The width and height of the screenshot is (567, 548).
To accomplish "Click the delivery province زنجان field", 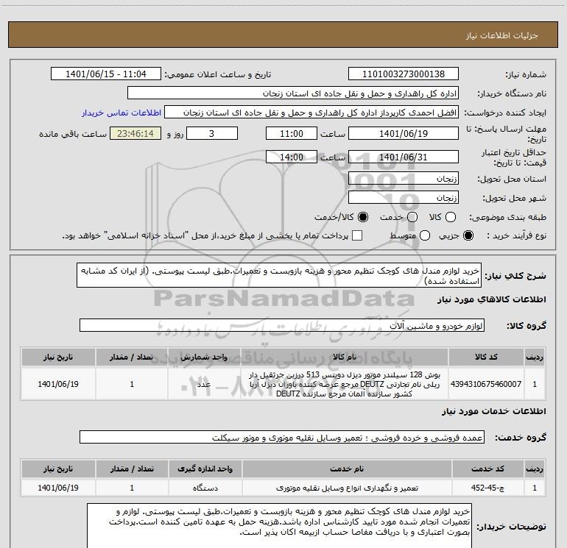I will click(x=404, y=178).
